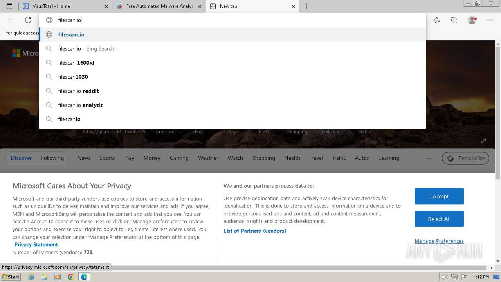Open the Privacy Statement link

pyautogui.click(x=36, y=244)
